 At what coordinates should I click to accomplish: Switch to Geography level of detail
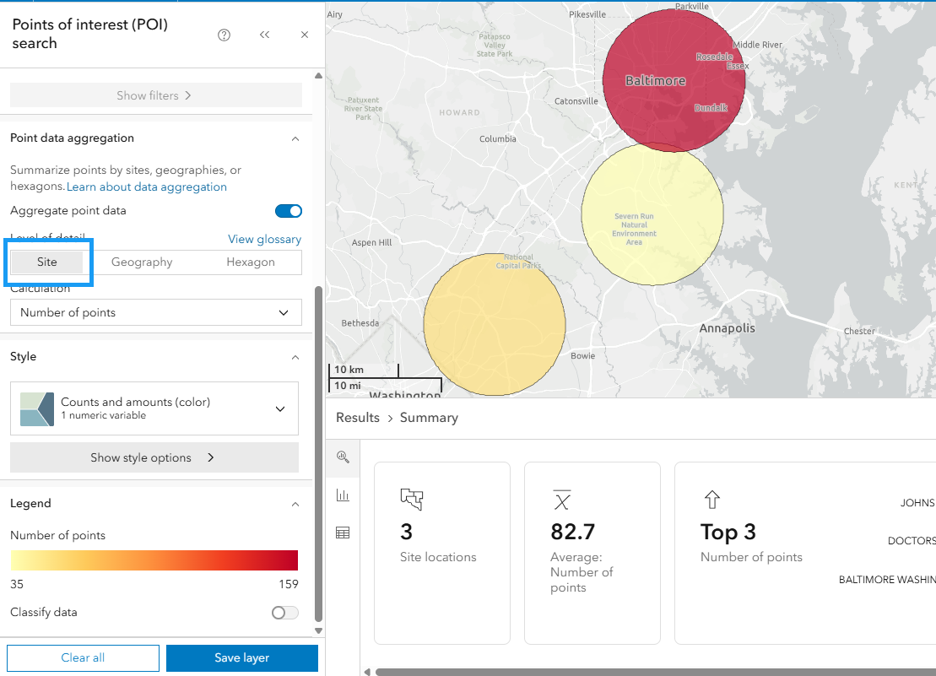coord(142,262)
